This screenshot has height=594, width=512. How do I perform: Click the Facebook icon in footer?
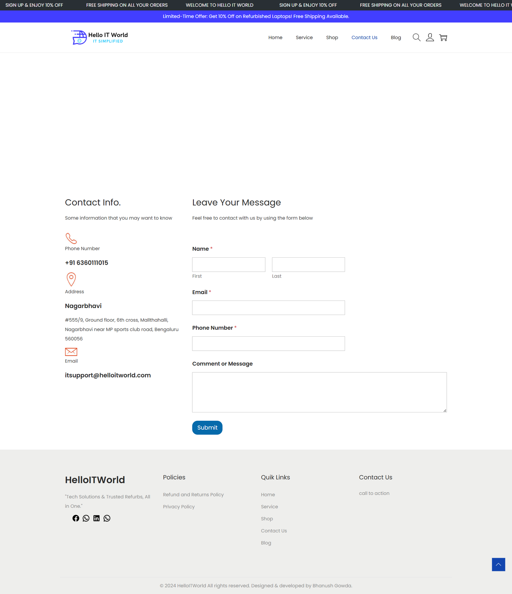coord(76,518)
